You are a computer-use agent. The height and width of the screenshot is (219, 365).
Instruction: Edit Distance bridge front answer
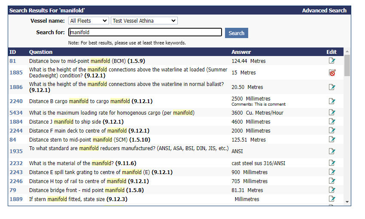click(x=332, y=190)
